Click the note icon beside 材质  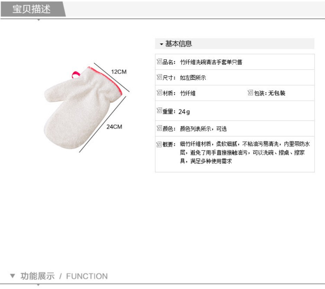(x=159, y=92)
